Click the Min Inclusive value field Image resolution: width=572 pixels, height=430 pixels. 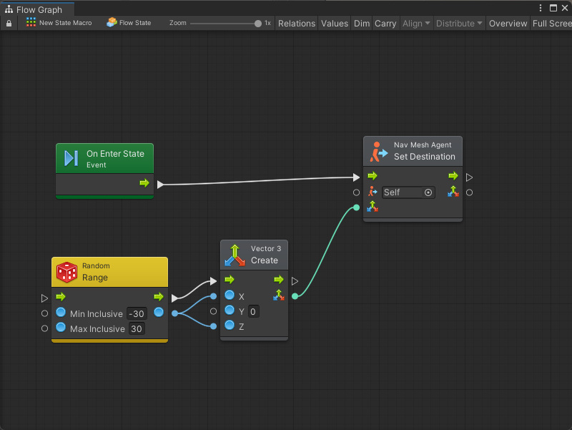[136, 314]
